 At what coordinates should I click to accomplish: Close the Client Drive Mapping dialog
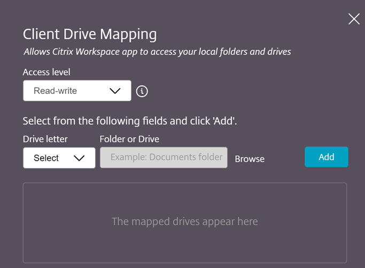(354, 19)
